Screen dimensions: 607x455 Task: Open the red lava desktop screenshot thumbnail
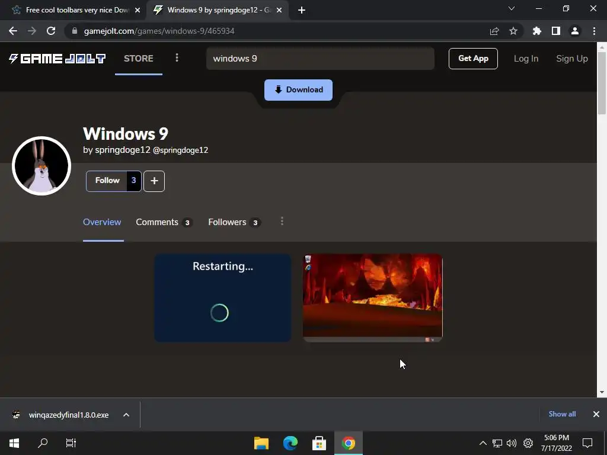(372, 297)
